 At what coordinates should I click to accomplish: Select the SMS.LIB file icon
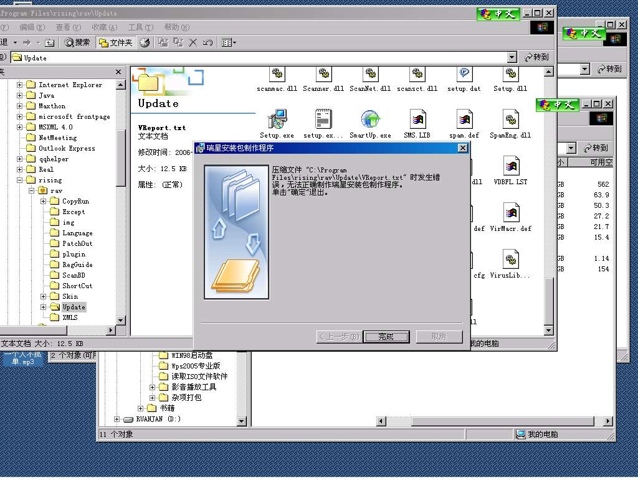417,119
